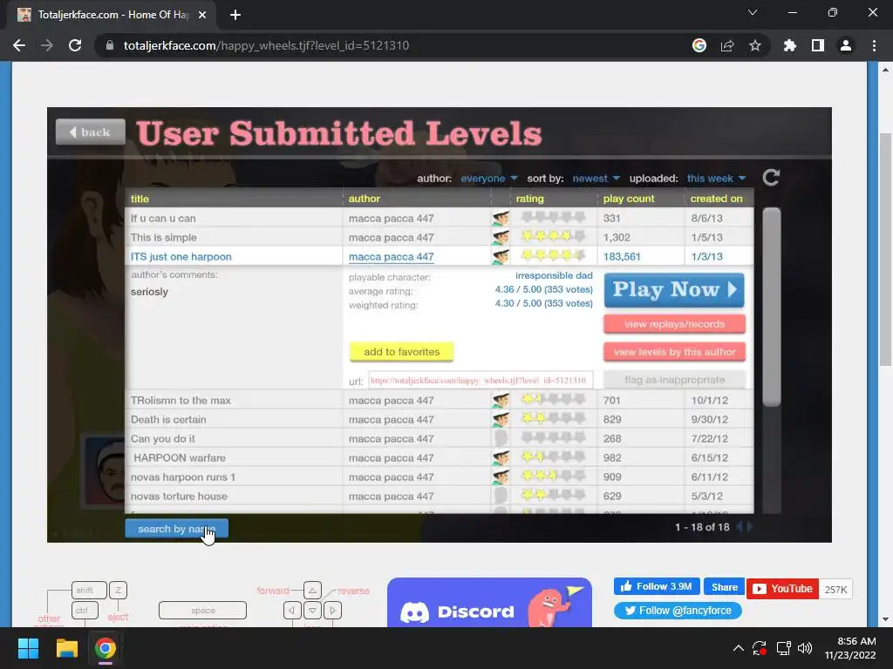893x669 pixels.
Task: Click character icon for TRolismn to the max
Action: pyautogui.click(x=501, y=401)
